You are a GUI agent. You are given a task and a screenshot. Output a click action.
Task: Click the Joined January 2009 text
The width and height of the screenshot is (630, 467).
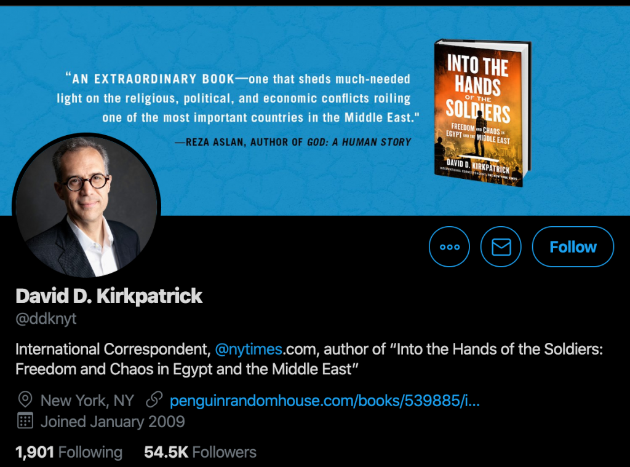(113, 422)
